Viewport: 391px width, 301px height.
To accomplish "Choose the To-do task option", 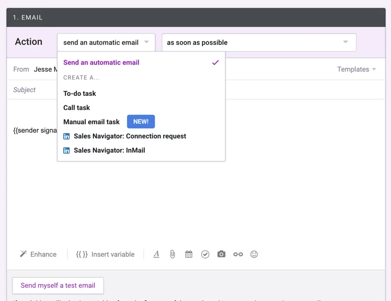I will pyautogui.click(x=141, y=93).
